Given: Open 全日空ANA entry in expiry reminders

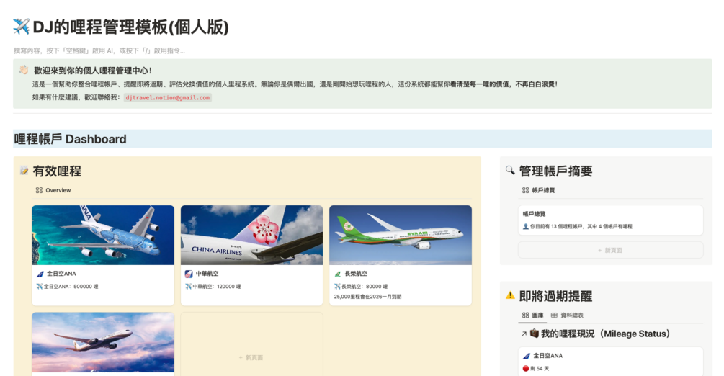Looking at the screenshot, I should pos(548,356).
